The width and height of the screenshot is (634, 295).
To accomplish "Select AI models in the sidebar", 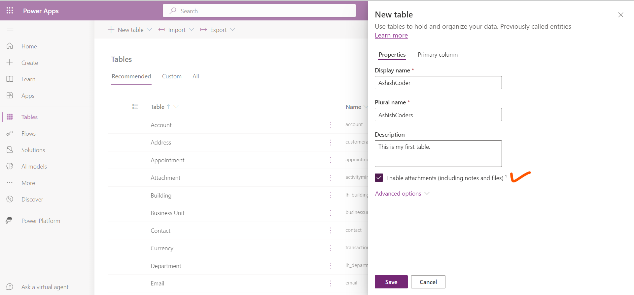I will pyautogui.click(x=34, y=167).
